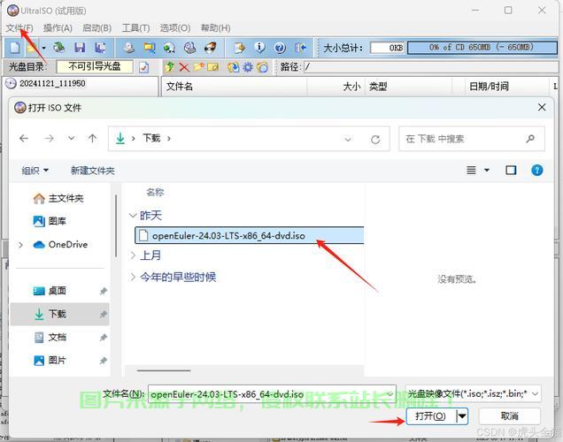Viewport: 563px width, 442px height.
Task: Open the dropdown arrow beside the Open icon
Action: point(43,48)
